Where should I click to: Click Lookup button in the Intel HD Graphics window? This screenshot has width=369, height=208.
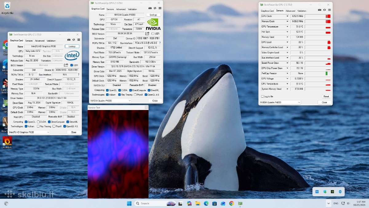click(72, 46)
